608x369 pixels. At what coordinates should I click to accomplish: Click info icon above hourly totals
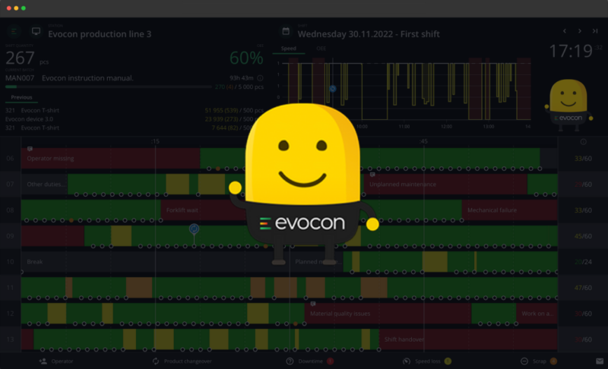[583, 142]
